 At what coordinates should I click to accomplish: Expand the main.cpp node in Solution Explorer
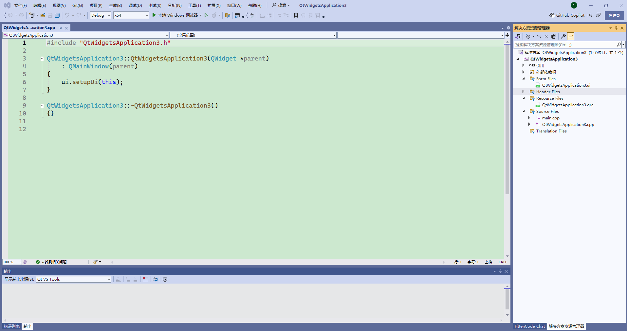pyautogui.click(x=529, y=118)
